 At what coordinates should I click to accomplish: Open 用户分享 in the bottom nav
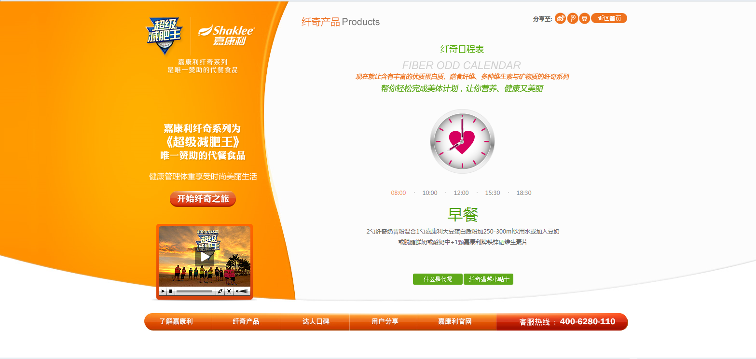385,321
